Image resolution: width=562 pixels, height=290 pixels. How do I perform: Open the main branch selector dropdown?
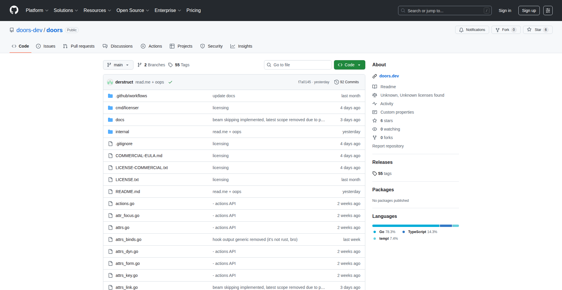[x=118, y=65]
